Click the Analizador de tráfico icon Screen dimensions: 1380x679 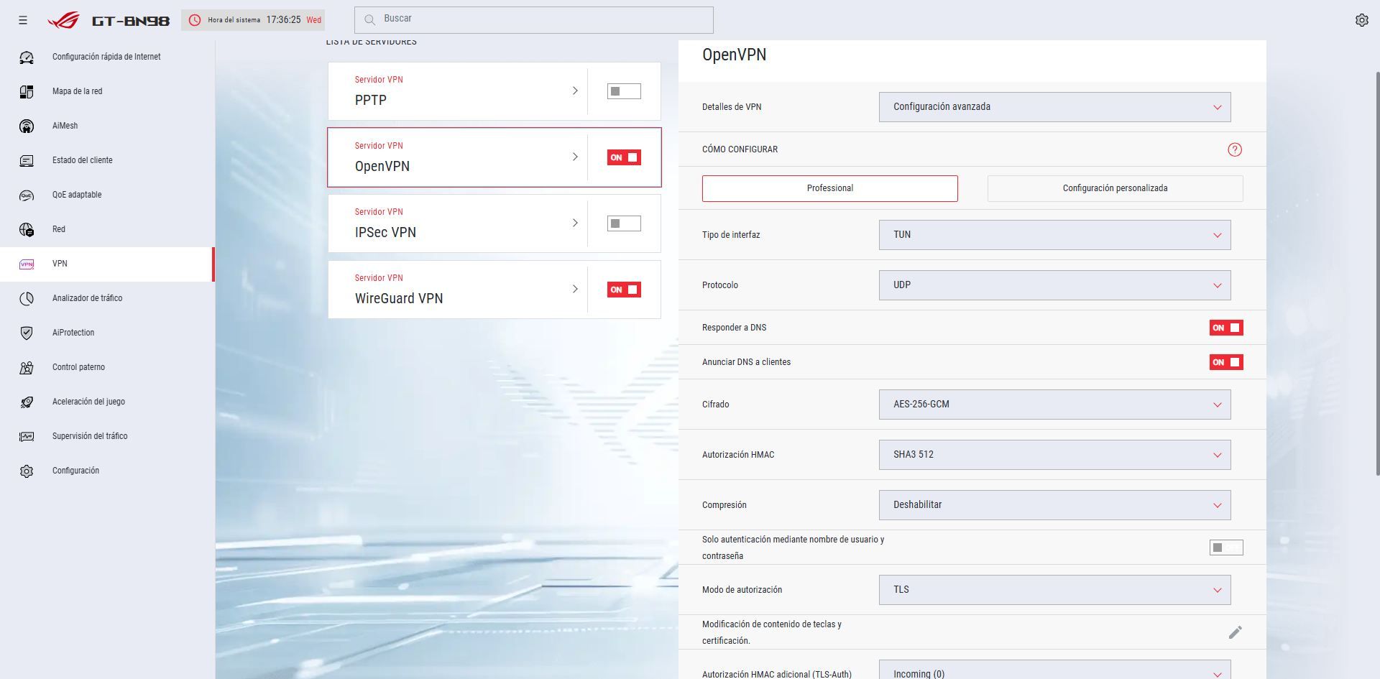pos(27,298)
